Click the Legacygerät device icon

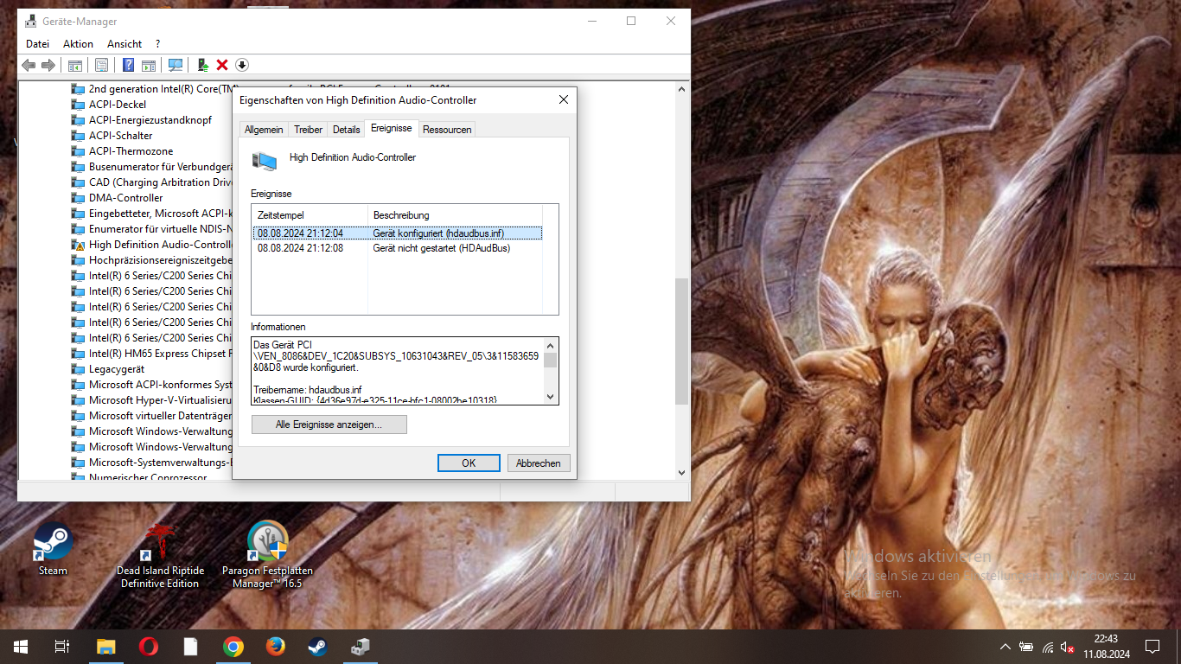tap(78, 369)
